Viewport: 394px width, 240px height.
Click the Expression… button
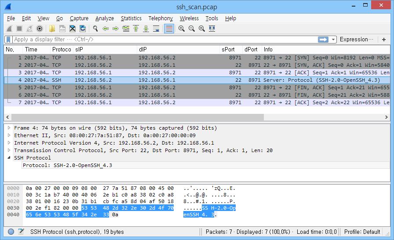click(356, 40)
